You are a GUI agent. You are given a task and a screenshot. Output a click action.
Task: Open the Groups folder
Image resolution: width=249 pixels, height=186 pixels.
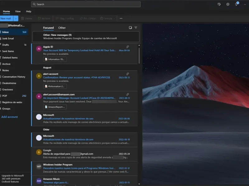tap(14, 109)
